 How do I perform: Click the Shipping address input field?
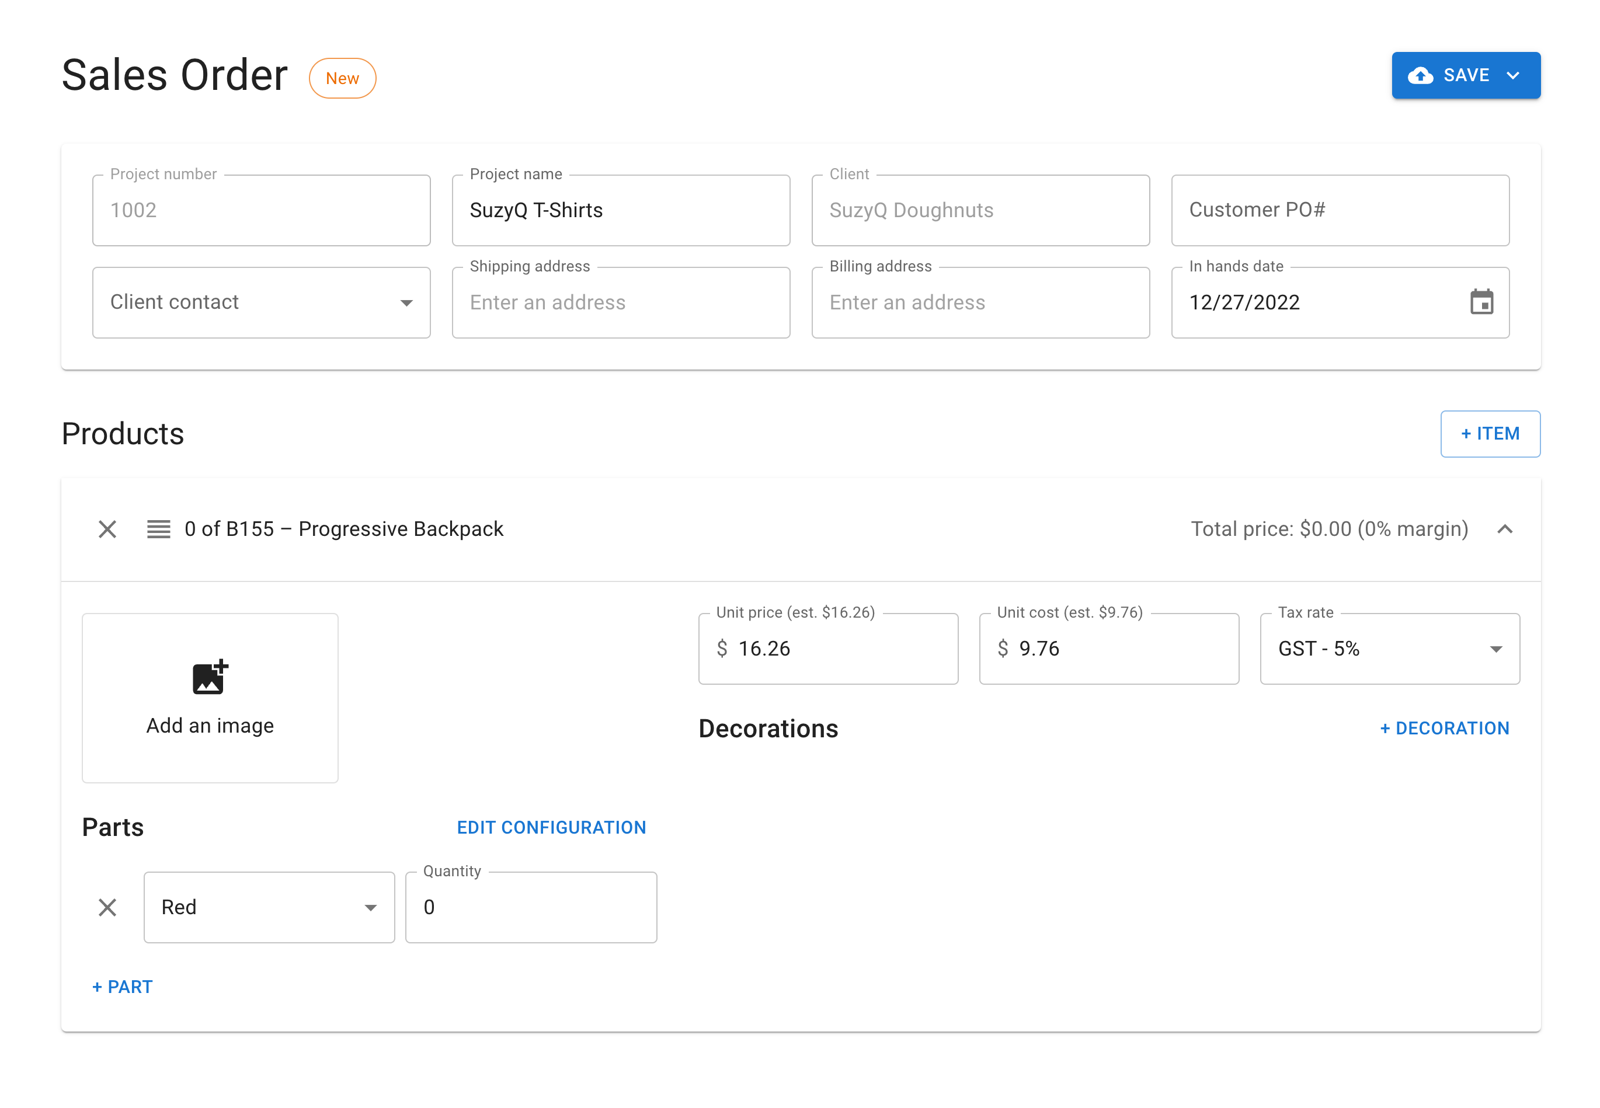tap(620, 302)
